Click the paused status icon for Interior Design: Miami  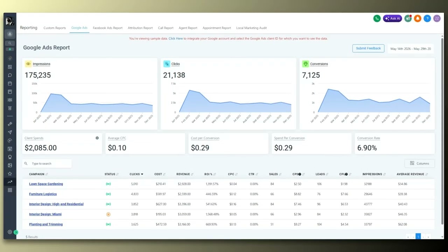coord(108,214)
